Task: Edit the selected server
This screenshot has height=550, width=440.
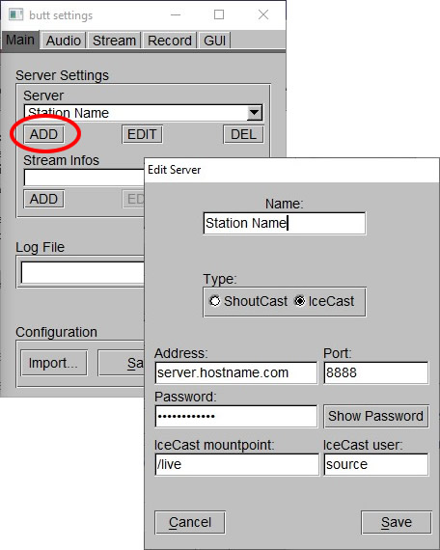Action: pyautogui.click(x=142, y=134)
